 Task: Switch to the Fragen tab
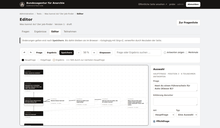[25, 31]
